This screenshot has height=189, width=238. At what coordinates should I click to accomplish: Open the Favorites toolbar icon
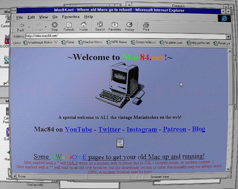click(x=115, y=27)
